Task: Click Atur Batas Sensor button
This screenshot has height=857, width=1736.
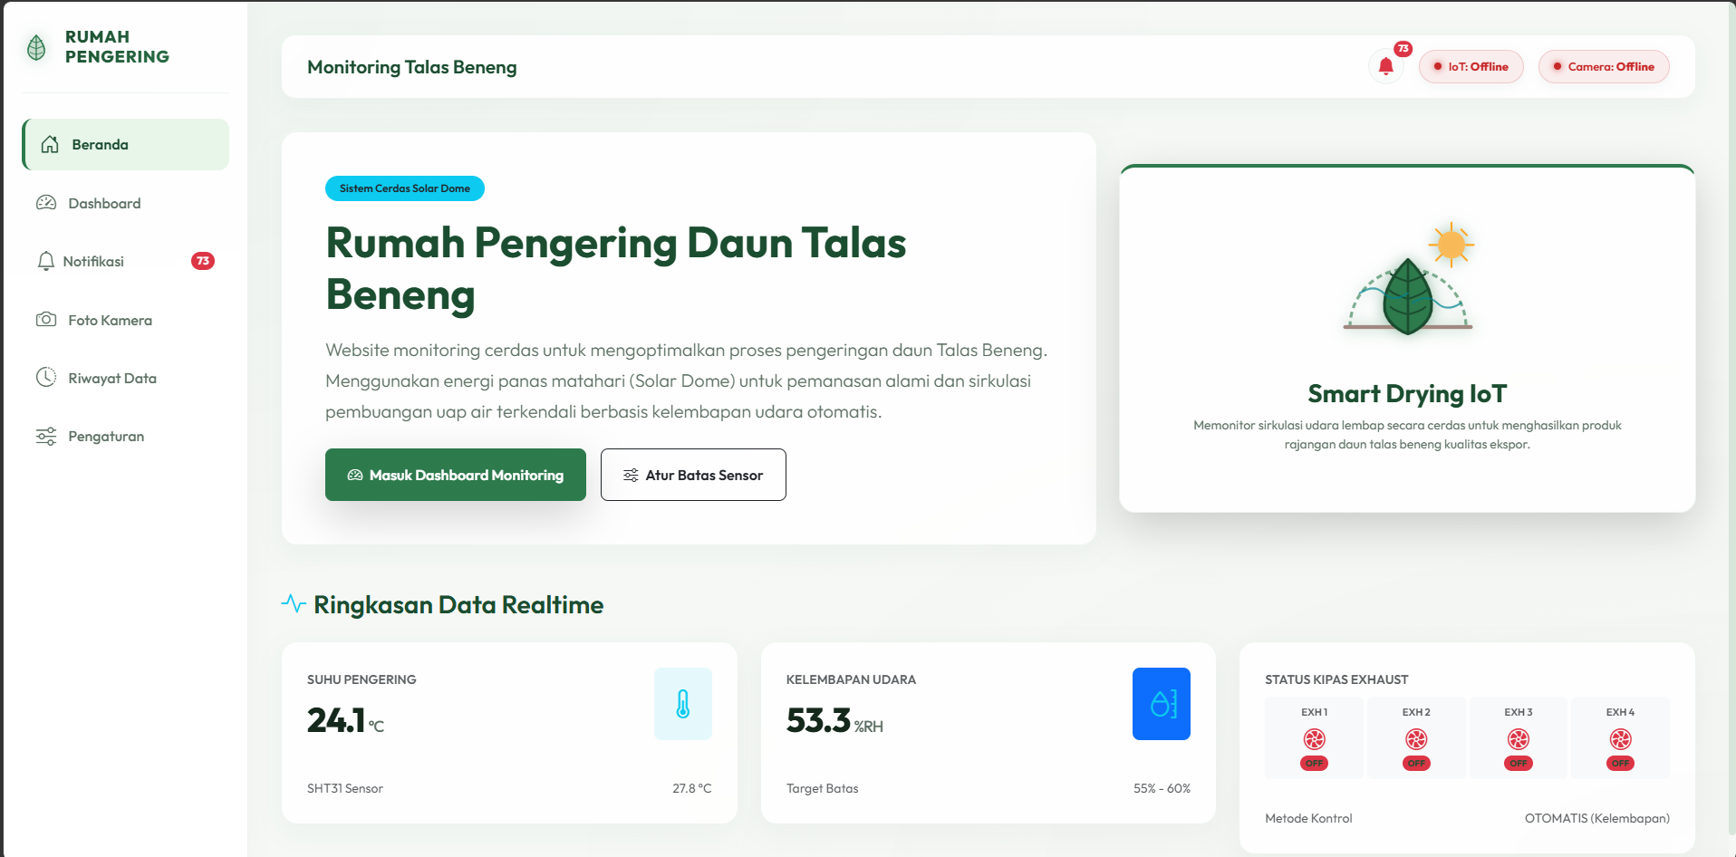Action: 693,475
